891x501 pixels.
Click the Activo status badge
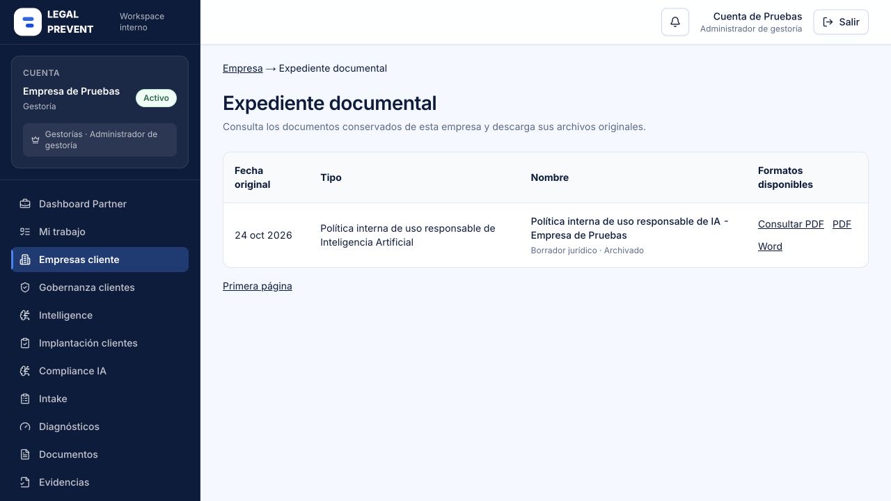tap(156, 98)
